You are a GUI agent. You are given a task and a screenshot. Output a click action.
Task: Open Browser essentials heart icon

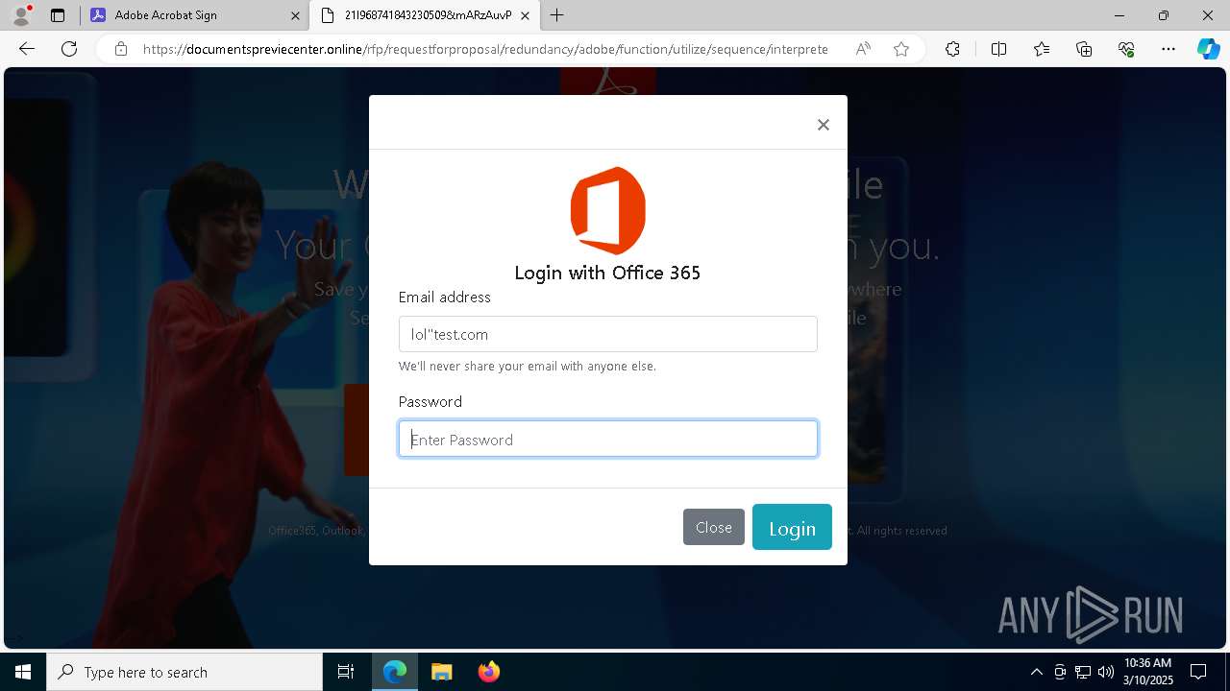point(1126,49)
